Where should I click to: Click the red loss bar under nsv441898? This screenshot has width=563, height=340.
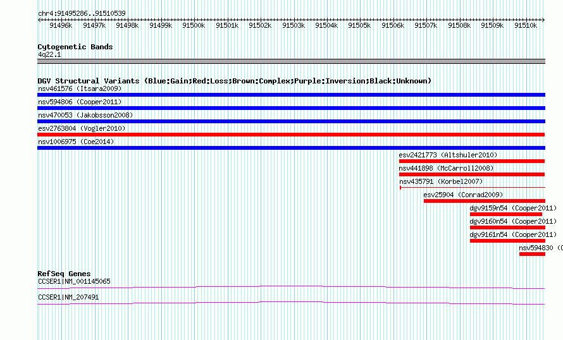pos(472,174)
